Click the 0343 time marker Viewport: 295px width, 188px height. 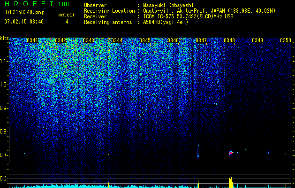(89, 40)
